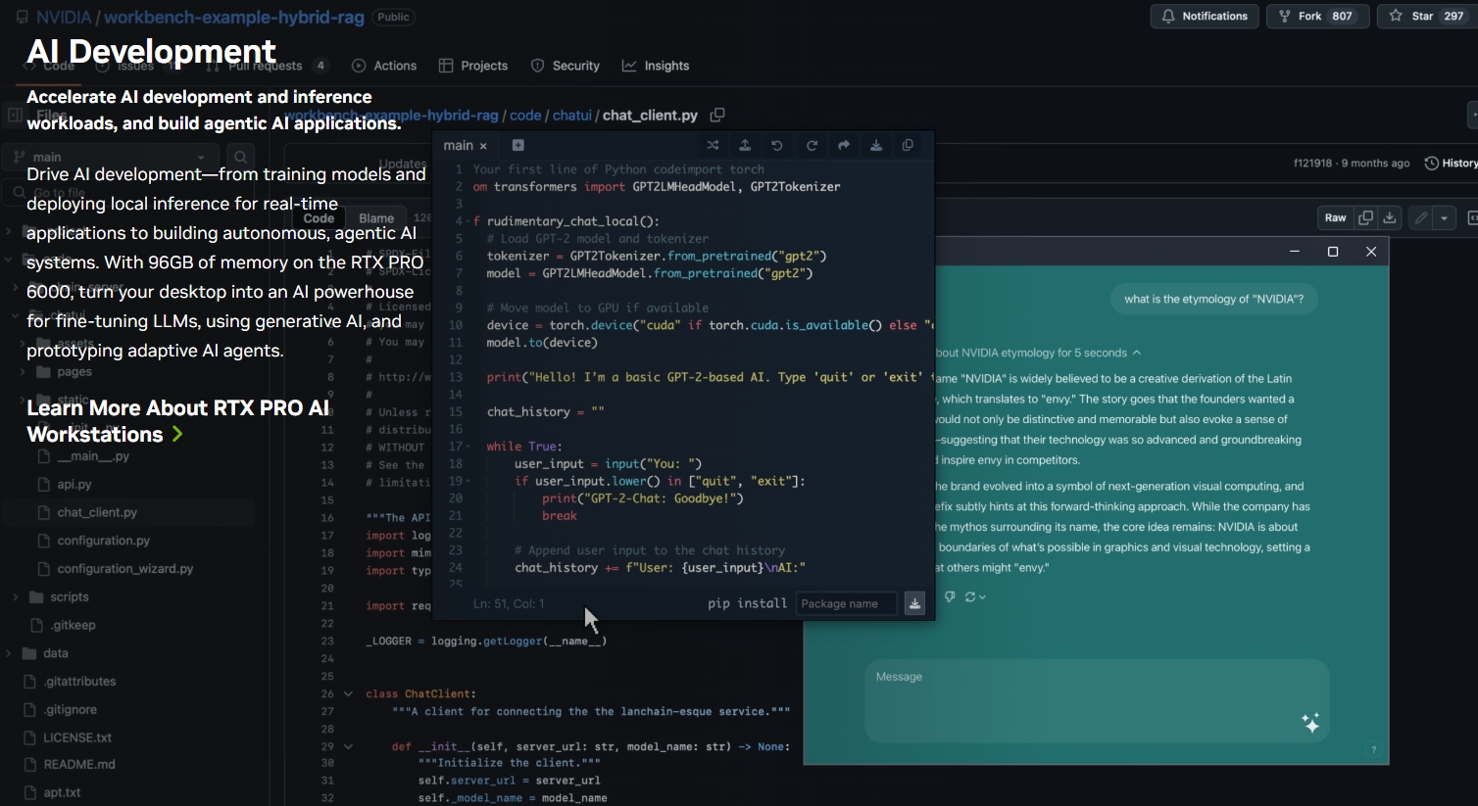The height and width of the screenshot is (806, 1478).
Task: Click the 'what is the etymology of NVIDIA' chat bubble
Action: (x=1213, y=299)
